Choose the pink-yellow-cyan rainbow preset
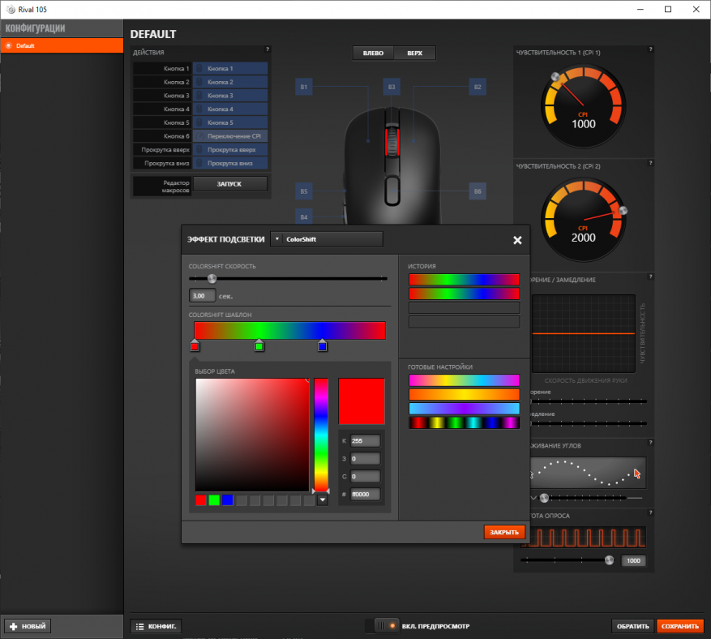Screen dimensions: 711x639 (x=464, y=380)
